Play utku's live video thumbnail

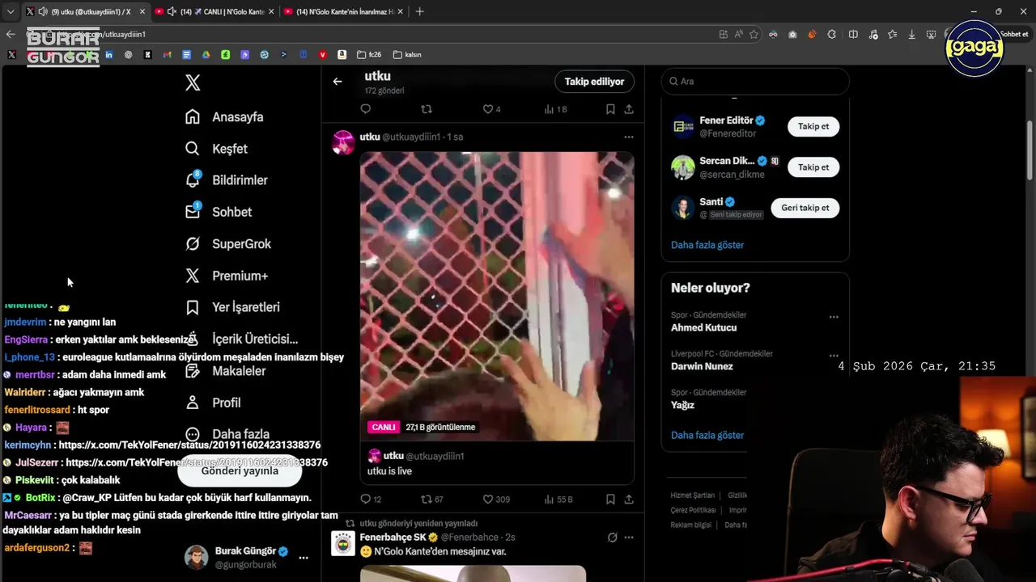click(x=497, y=296)
